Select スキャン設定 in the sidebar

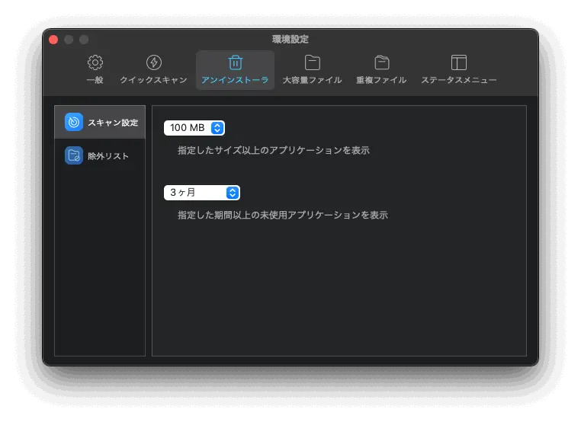[100, 122]
